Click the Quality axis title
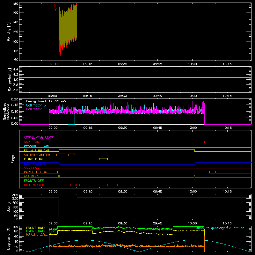The height and width of the screenshot is (255, 255). [x=9, y=207]
